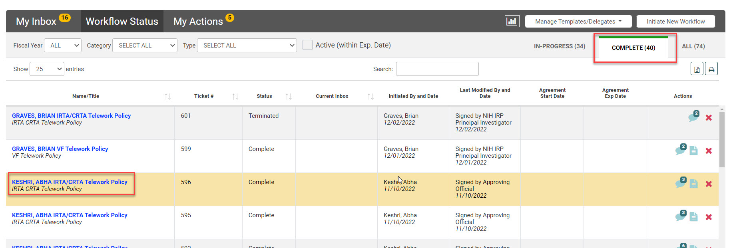Switch to My Inbox tab
Screen dimensions: 729x248
click(43, 21)
